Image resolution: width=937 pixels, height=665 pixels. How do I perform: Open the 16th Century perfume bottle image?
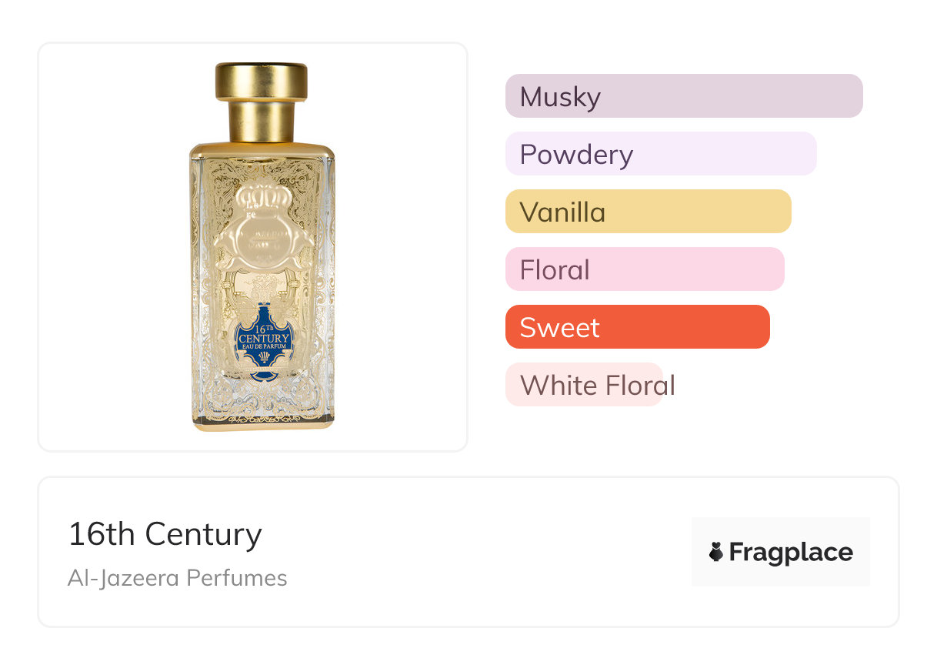262,247
